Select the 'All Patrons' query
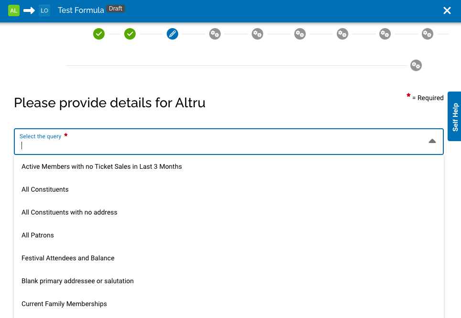The height and width of the screenshot is (318, 461). (38, 235)
